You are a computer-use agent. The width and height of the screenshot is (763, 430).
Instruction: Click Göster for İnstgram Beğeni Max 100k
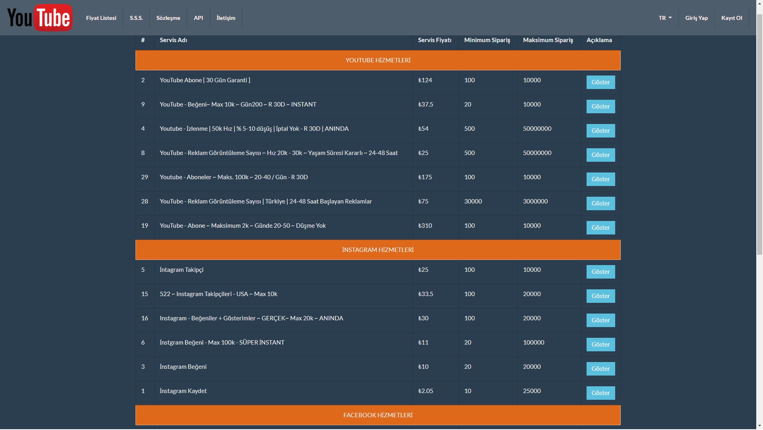tap(600, 345)
